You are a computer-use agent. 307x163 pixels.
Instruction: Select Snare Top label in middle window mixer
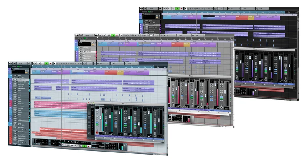[x=193, y=109]
